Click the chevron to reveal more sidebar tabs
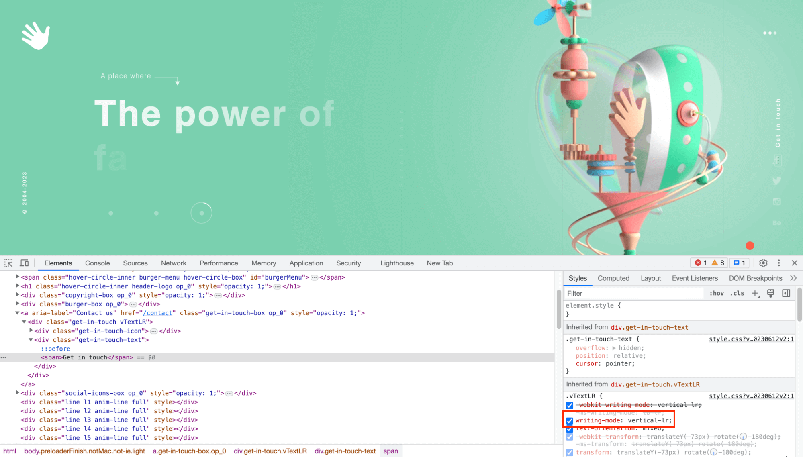The image size is (803, 457). [x=794, y=278]
